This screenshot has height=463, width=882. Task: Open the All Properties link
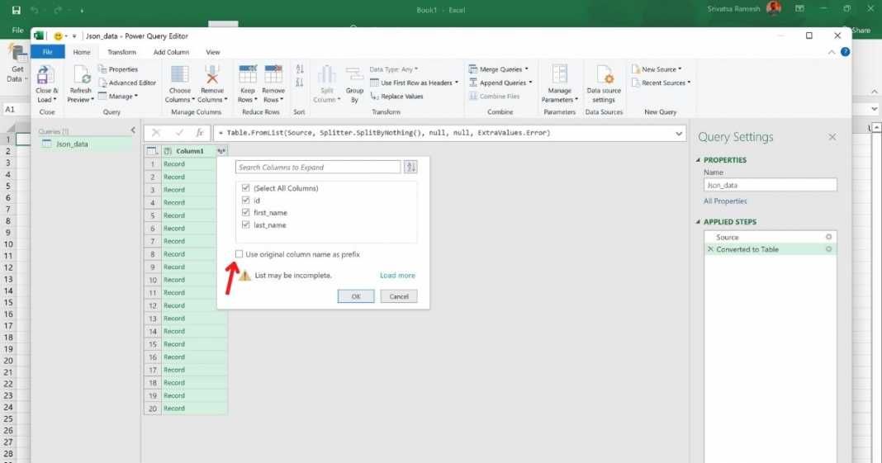pos(725,201)
